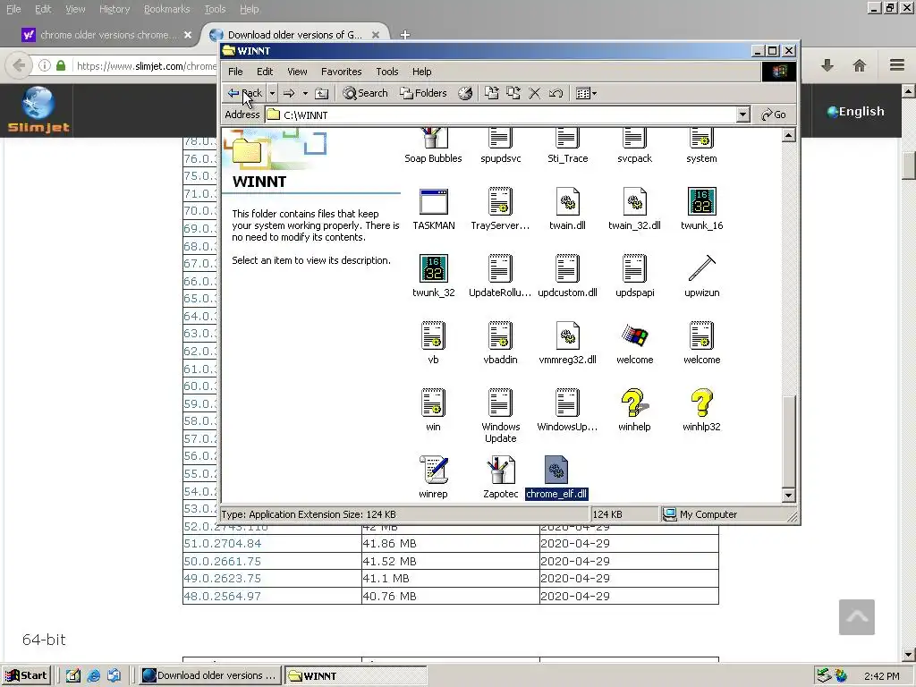Select the updspapi file
This screenshot has height=687, width=916.
[x=634, y=276]
